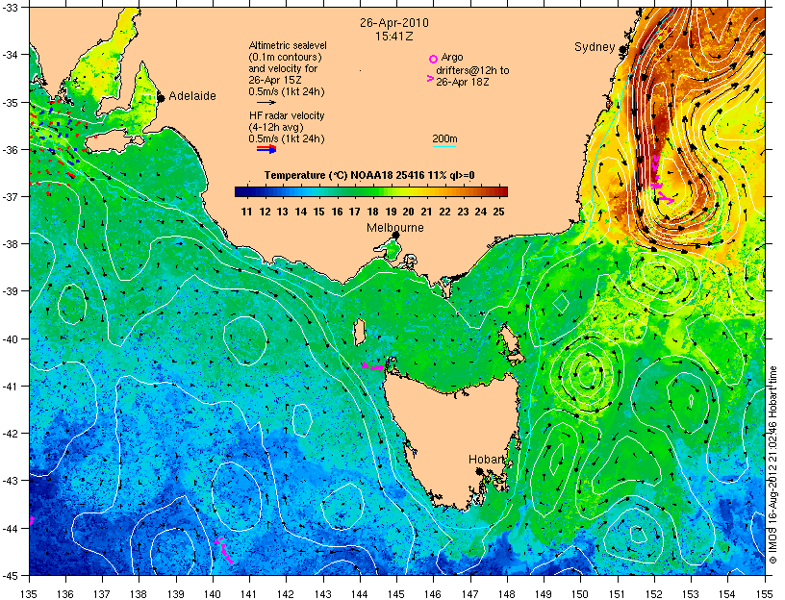Click the Hobart label
This screenshot has height=600, width=785.
486,459
